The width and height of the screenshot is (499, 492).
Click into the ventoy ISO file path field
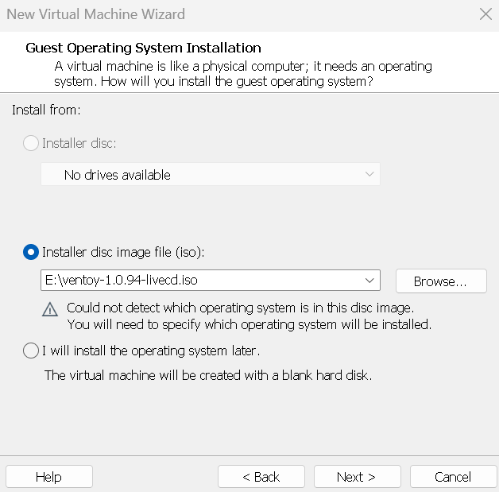(199, 281)
